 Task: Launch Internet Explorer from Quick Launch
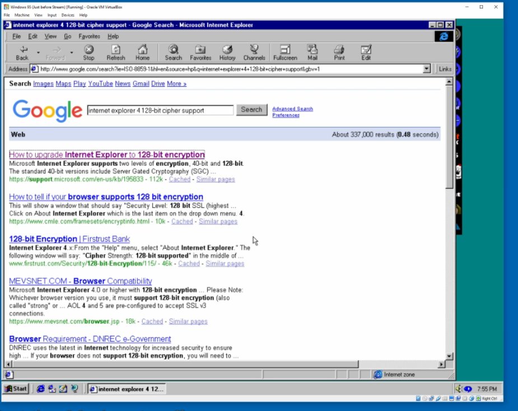41,389
